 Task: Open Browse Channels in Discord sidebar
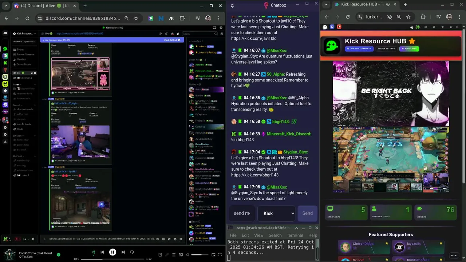(x=25, y=55)
